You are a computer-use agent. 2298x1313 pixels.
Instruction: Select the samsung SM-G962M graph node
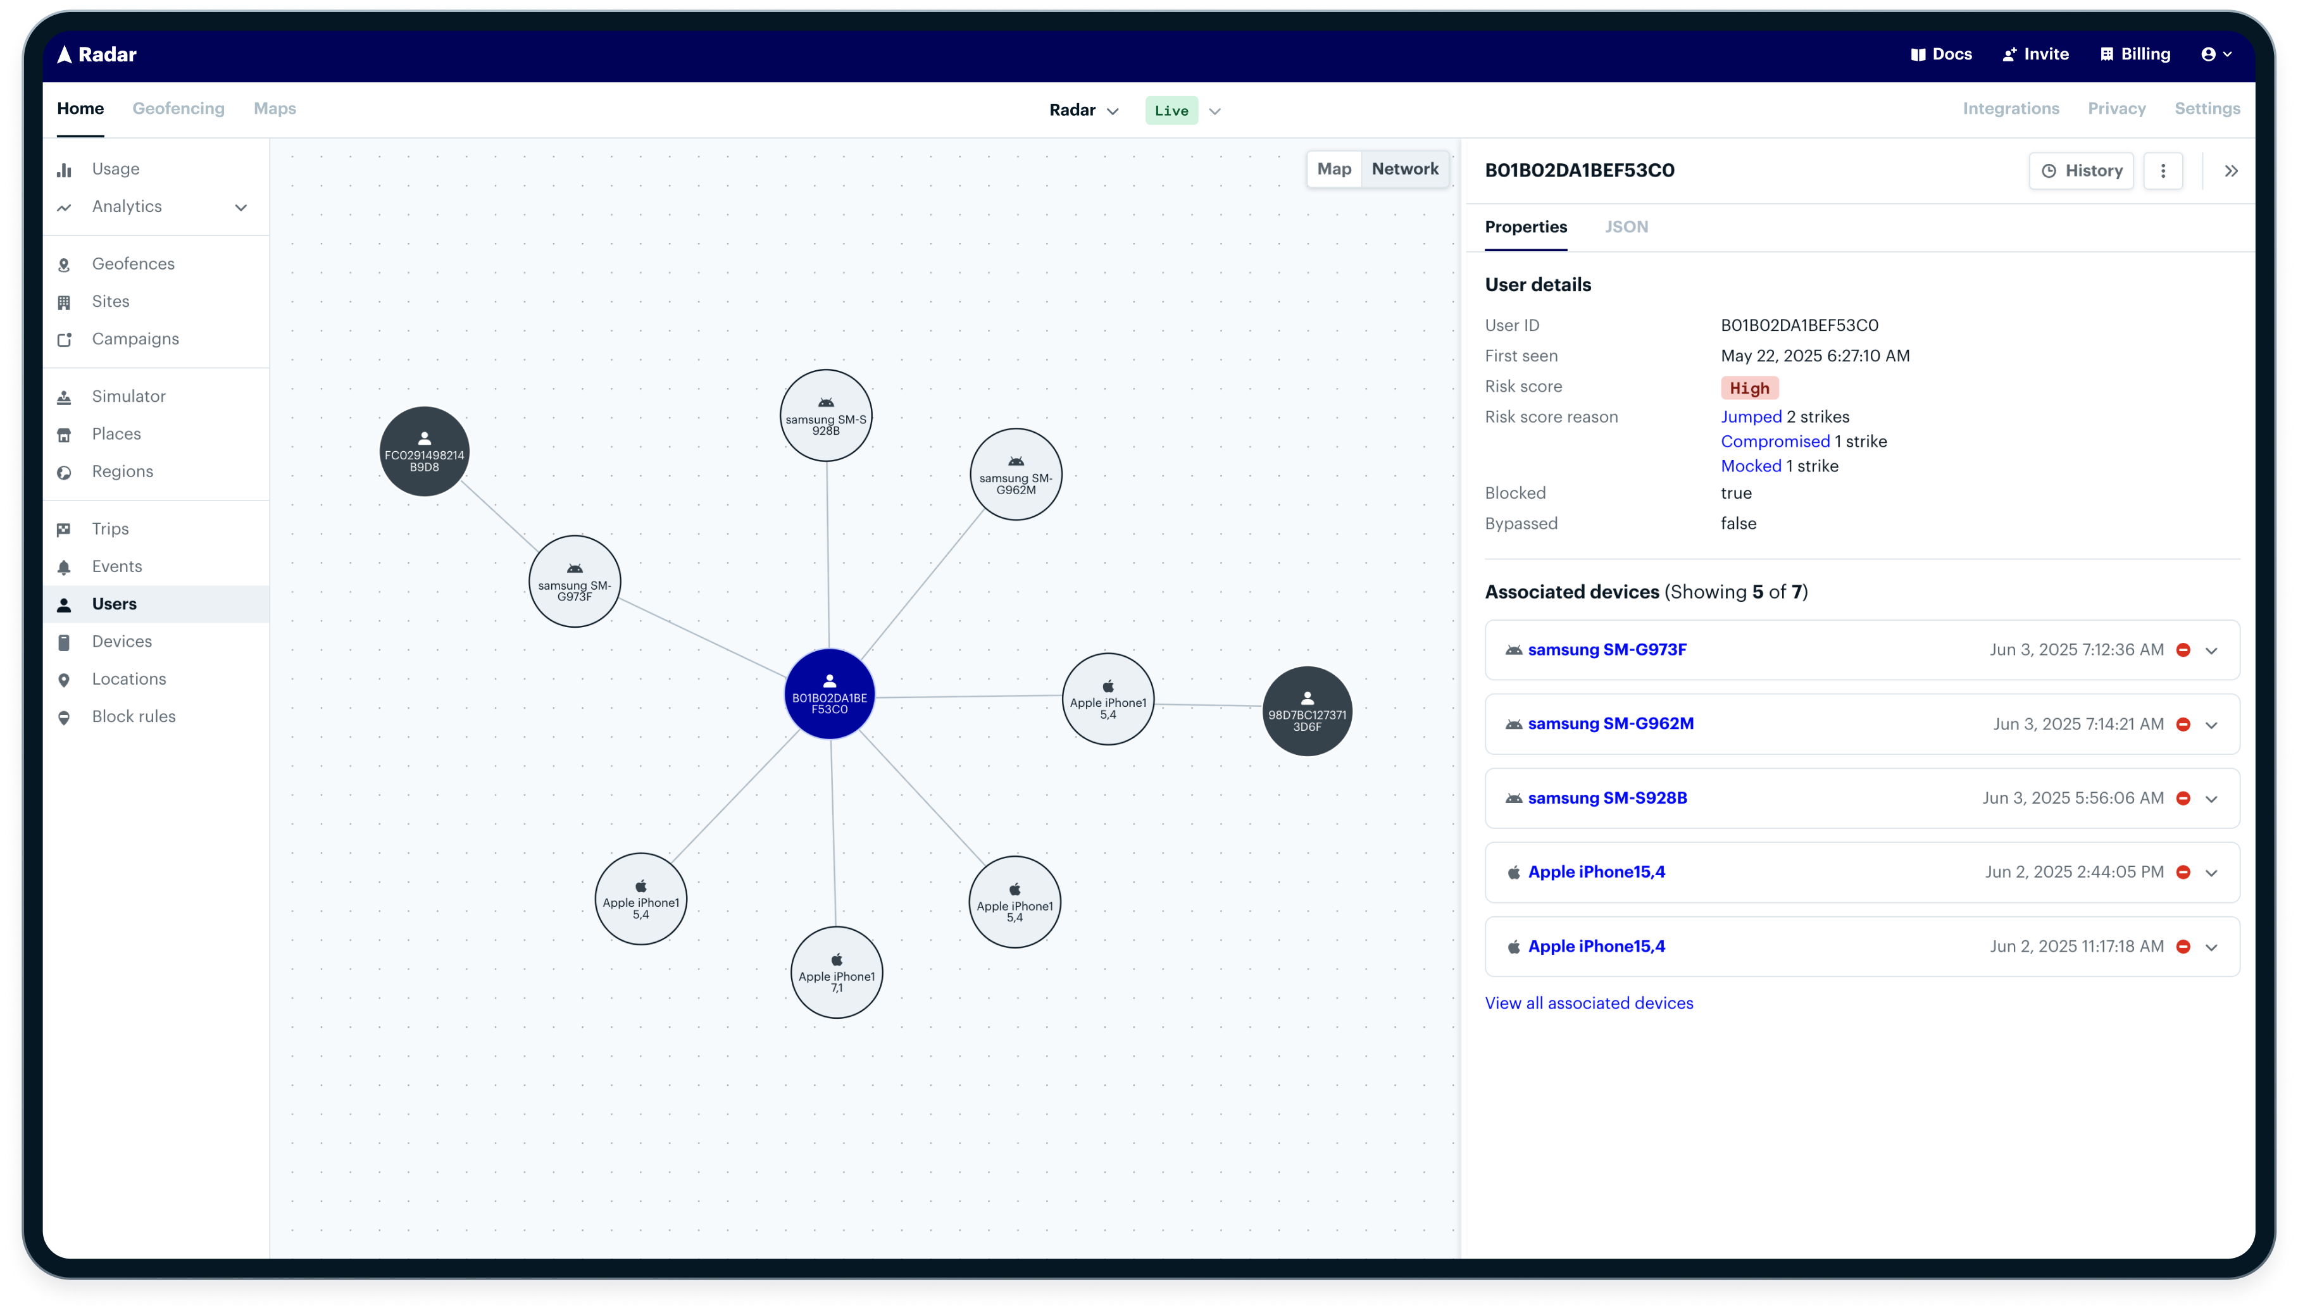tap(1016, 475)
